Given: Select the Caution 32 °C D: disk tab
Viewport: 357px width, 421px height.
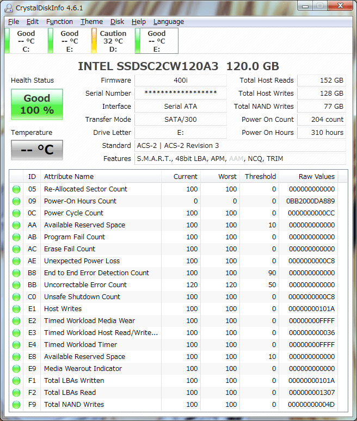Looking at the screenshot, I should tap(113, 41).
